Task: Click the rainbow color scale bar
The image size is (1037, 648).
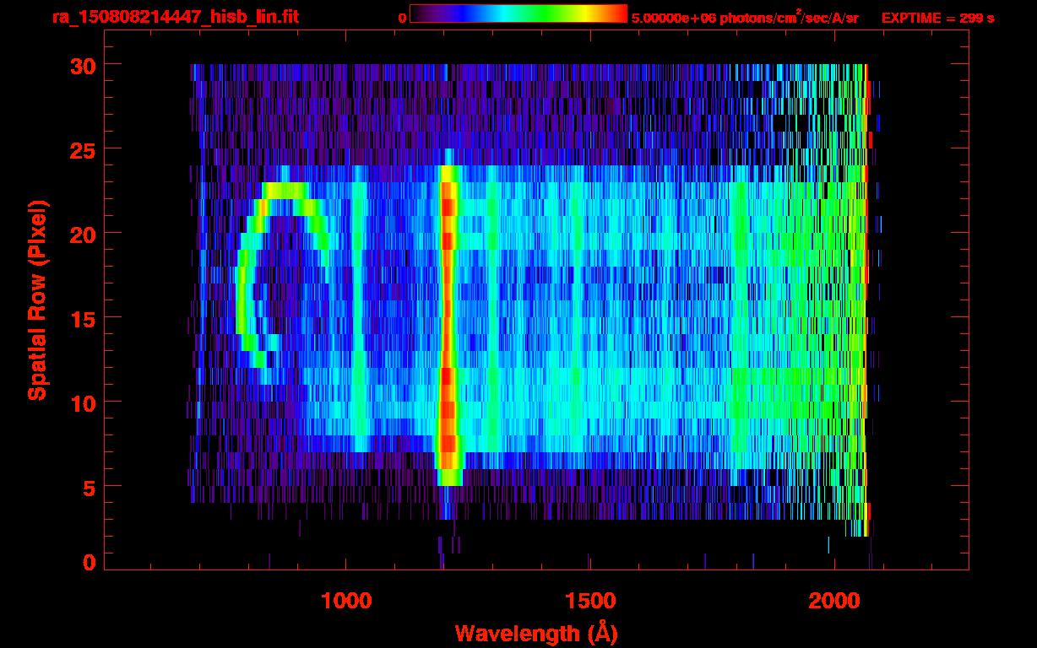Action: click(518, 13)
